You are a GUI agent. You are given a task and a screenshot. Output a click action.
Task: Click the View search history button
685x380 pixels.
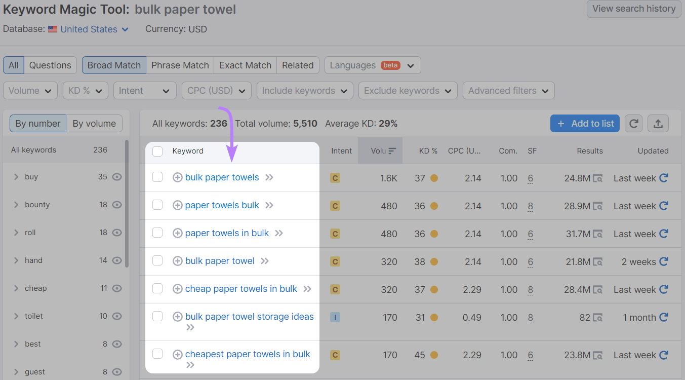[x=633, y=9]
